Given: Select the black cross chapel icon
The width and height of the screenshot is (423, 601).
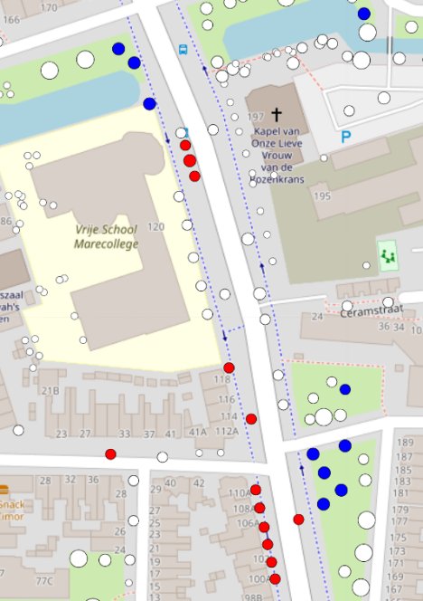Looking at the screenshot, I should (x=277, y=114).
